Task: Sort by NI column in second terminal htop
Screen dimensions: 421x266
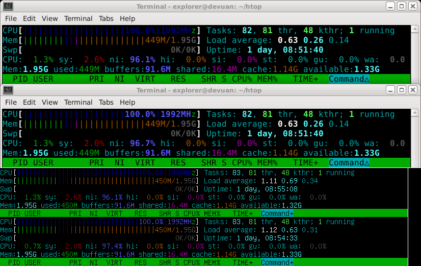Action: 119,163
